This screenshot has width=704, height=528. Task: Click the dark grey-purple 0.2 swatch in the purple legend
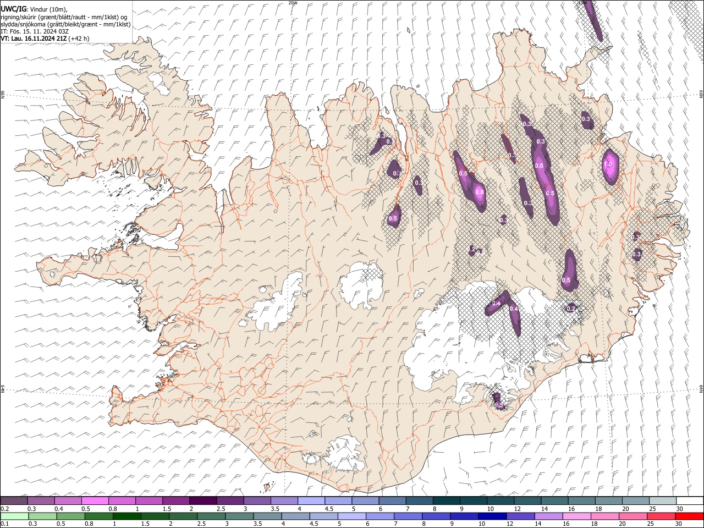tap(14, 501)
